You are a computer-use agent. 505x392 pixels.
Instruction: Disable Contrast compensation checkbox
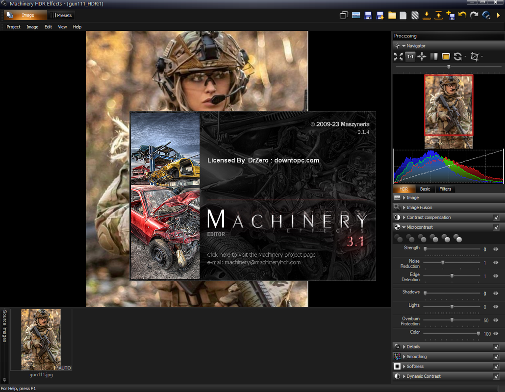pyautogui.click(x=496, y=218)
